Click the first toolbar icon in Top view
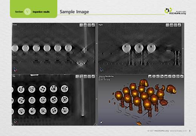 pos(77,76)
